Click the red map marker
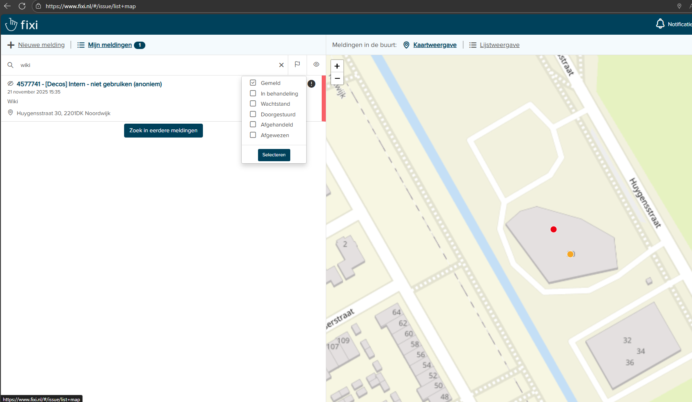The width and height of the screenshot is (692, 402). pos(554,229)
